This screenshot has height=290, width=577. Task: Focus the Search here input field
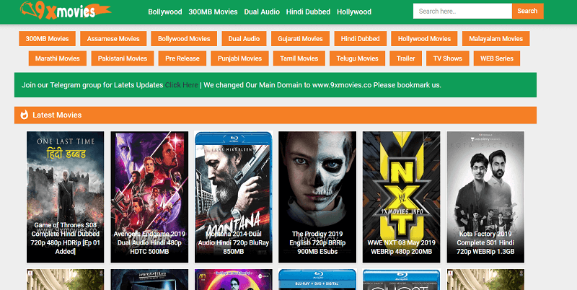coord(462,11)
